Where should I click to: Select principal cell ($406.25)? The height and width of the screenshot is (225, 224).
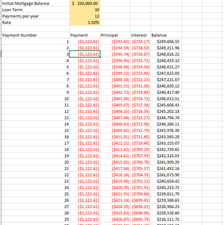point(115,112)
